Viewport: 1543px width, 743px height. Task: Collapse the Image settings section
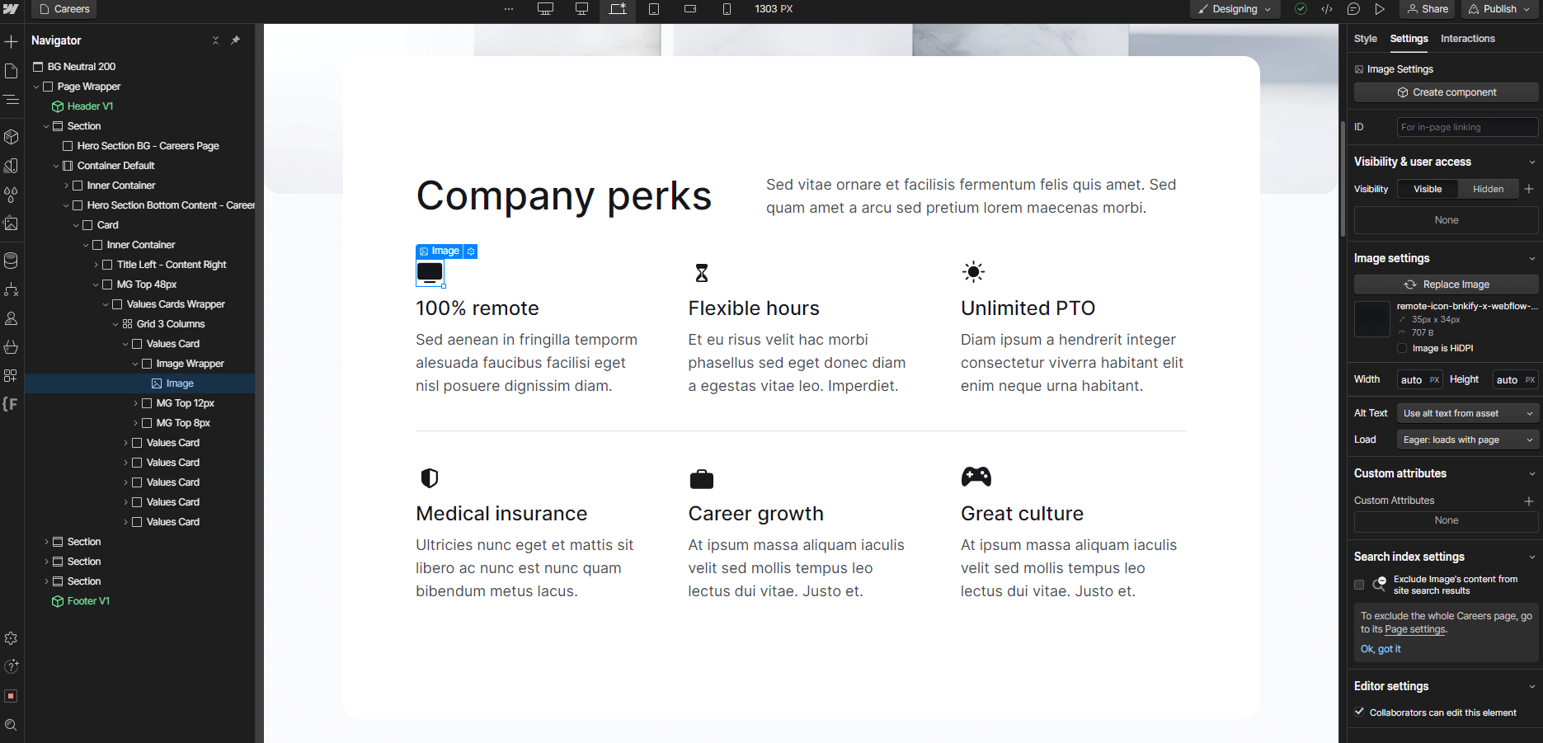[x=1531, y=258]
